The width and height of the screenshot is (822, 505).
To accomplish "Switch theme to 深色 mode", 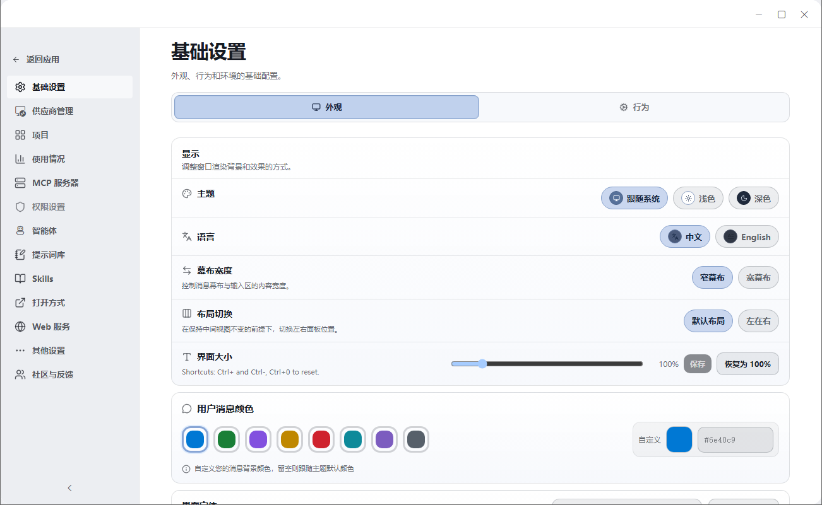I will click(753, 198).
